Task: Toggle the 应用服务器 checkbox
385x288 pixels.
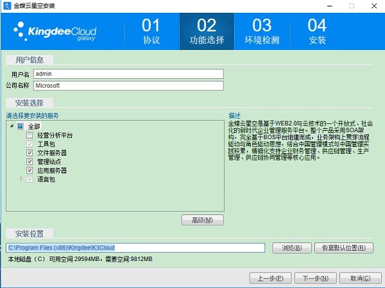Action: [30, 171]
